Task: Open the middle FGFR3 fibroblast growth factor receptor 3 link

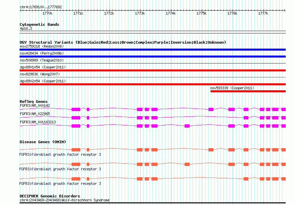Action: click(60, 169)
